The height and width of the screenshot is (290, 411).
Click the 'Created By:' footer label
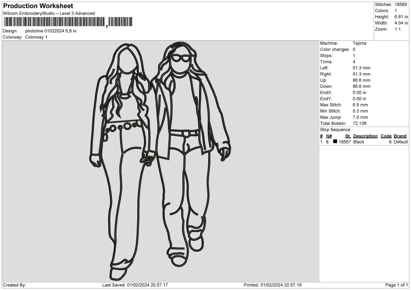(15, 285)
